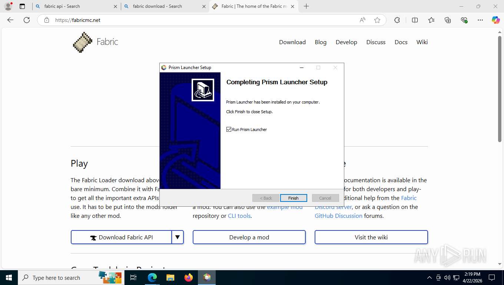Image resolution: width=504 pixels, height=285 pixels.
Task: Click the Download Fabric API button
Action: 121,237
